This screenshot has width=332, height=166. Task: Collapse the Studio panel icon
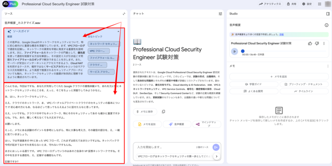[x=328, y=14]
